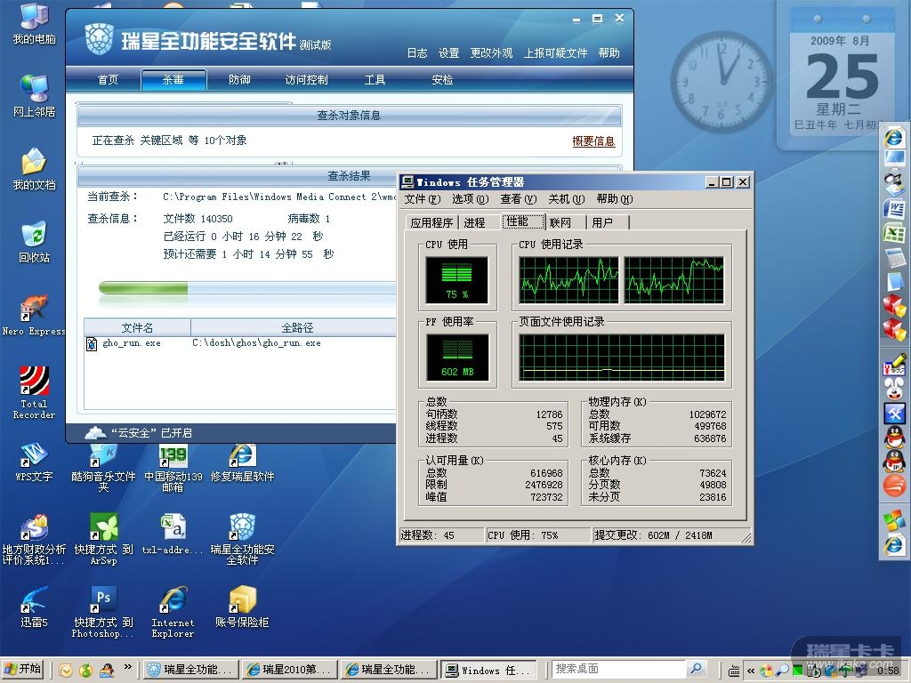This screenshot has width=911, height=683.
Task: Open the 查看(V) menu in Task Manager
Action: coord(519,199)
